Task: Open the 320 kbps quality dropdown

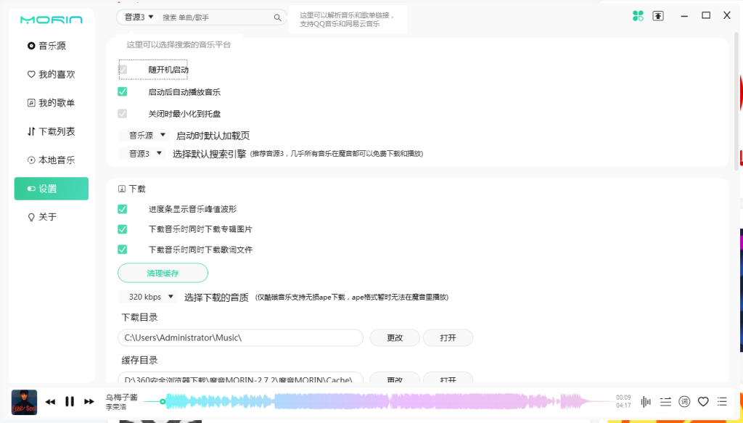Action: tap(147, 296)
